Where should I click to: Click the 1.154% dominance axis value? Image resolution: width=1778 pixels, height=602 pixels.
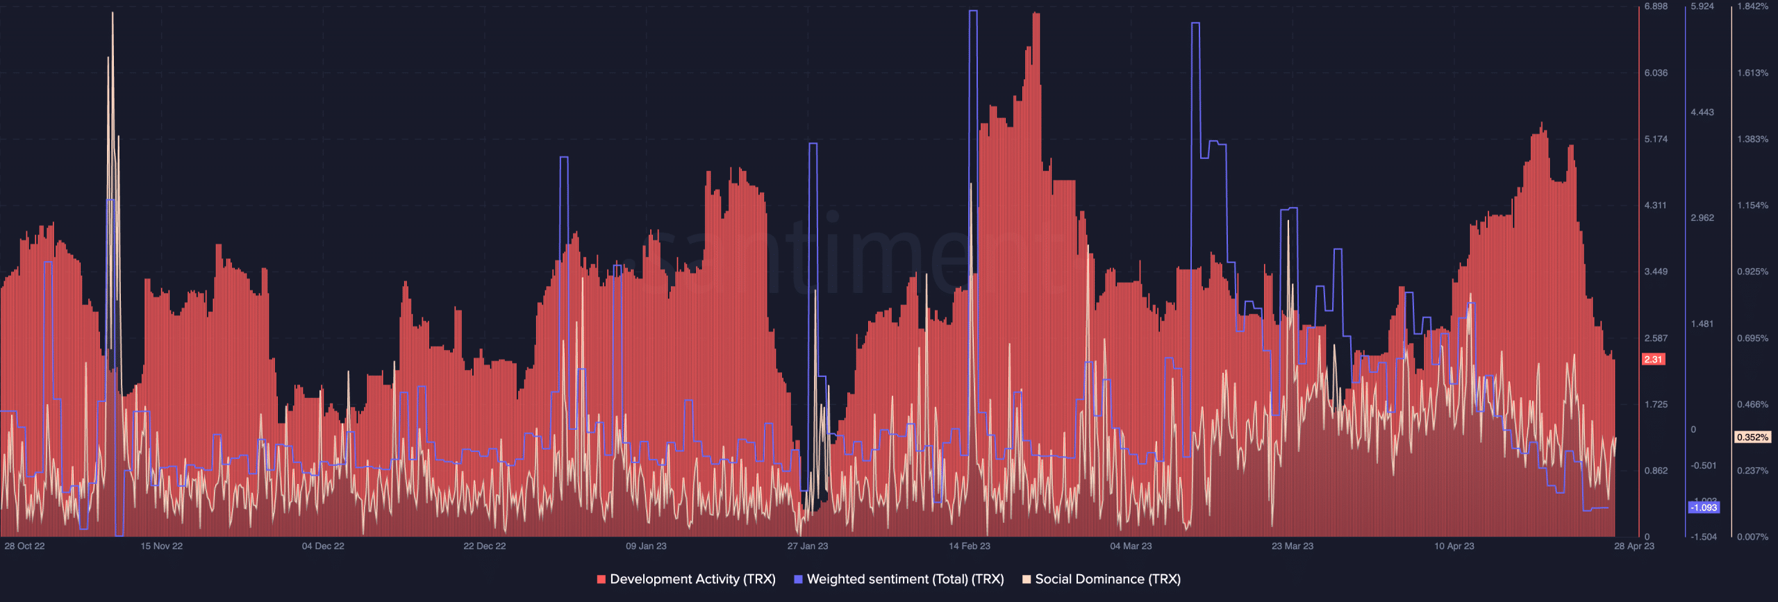[x=1753, y=206]
